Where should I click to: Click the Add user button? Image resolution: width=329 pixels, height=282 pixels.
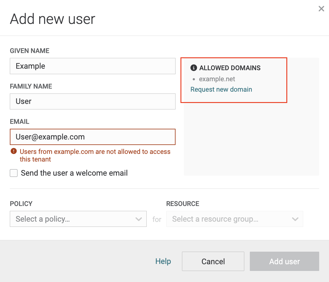[284, 261]
